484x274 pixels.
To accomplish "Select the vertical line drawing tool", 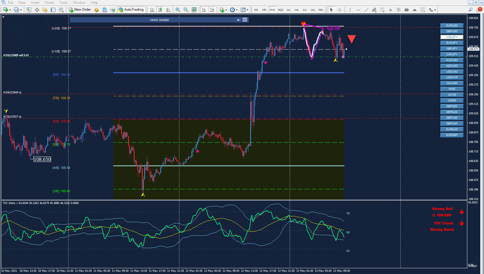I will (350, 10).
